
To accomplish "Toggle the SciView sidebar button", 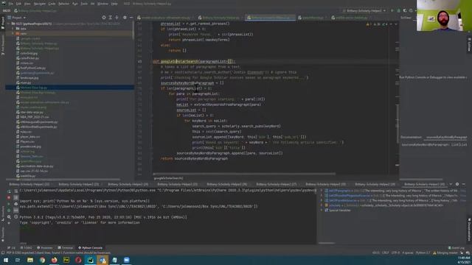I will click(x=469, y=45).
